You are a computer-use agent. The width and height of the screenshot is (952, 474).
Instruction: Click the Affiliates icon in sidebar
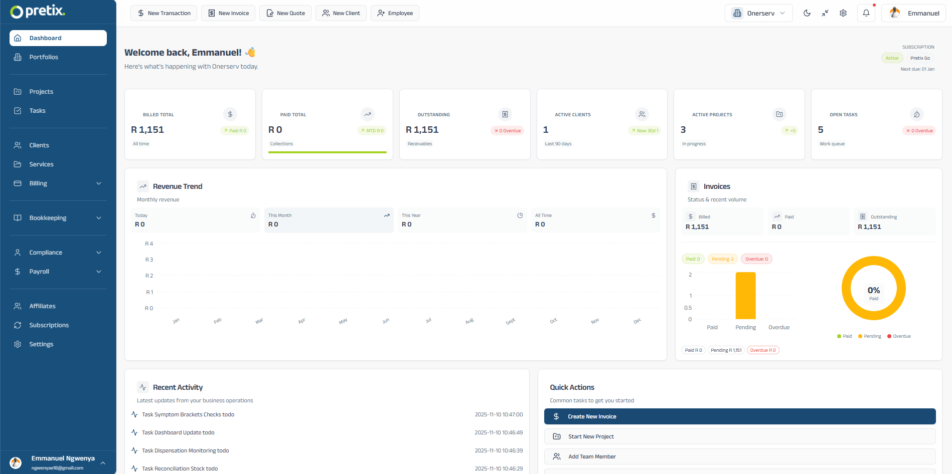[x=18, y=306]
